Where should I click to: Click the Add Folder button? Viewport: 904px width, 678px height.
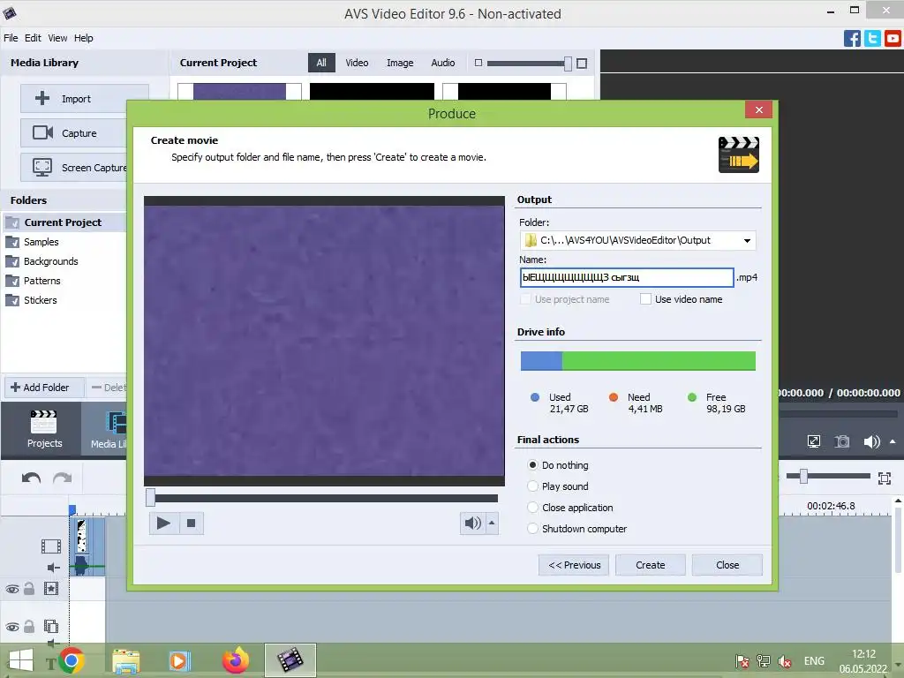(44, 388)
